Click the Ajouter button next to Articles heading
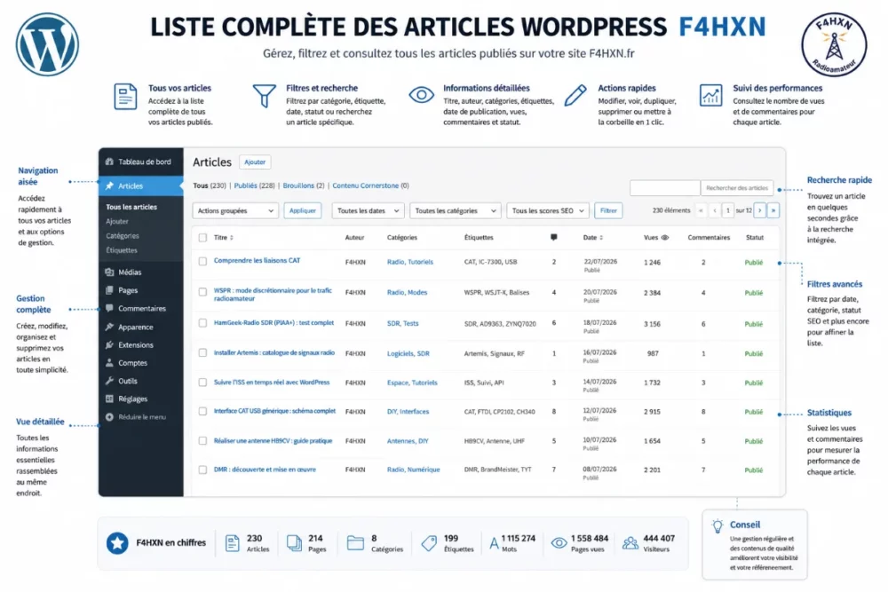 pyautogui.click(x=255, y=162)
